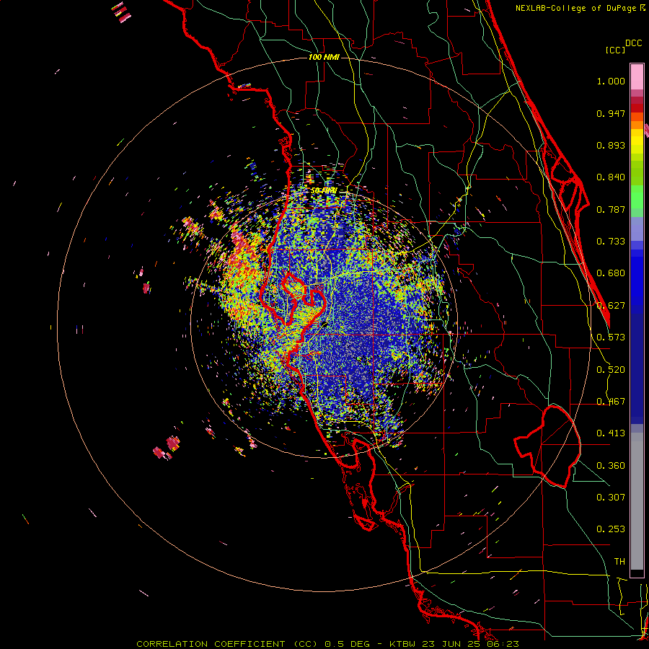Click the 0.520 color scale value
The image size is (649, 649).
tap(611, 370)
